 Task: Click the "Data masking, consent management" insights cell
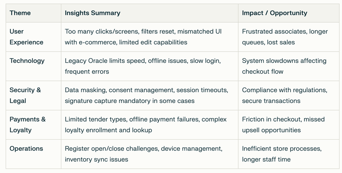pos(146,95)
